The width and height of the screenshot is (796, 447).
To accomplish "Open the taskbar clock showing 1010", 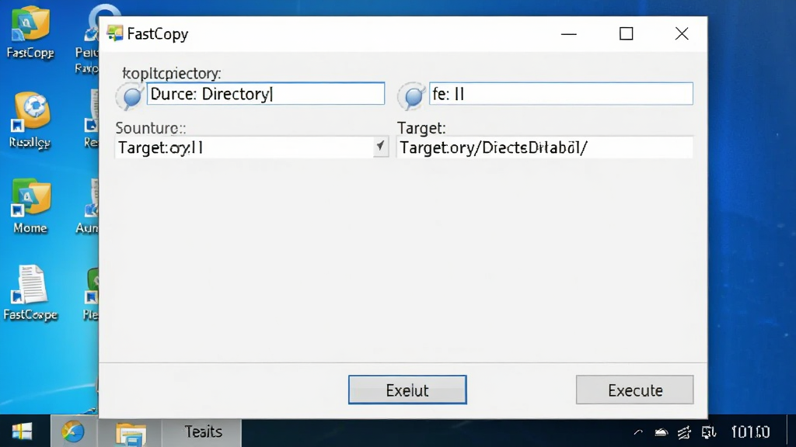I will click(750, 431).
